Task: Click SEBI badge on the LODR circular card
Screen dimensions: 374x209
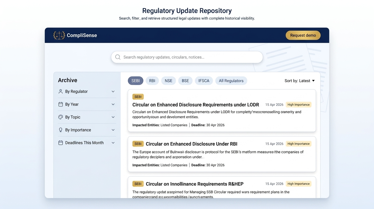Action: pyautogui.click(x=138, y=97)
